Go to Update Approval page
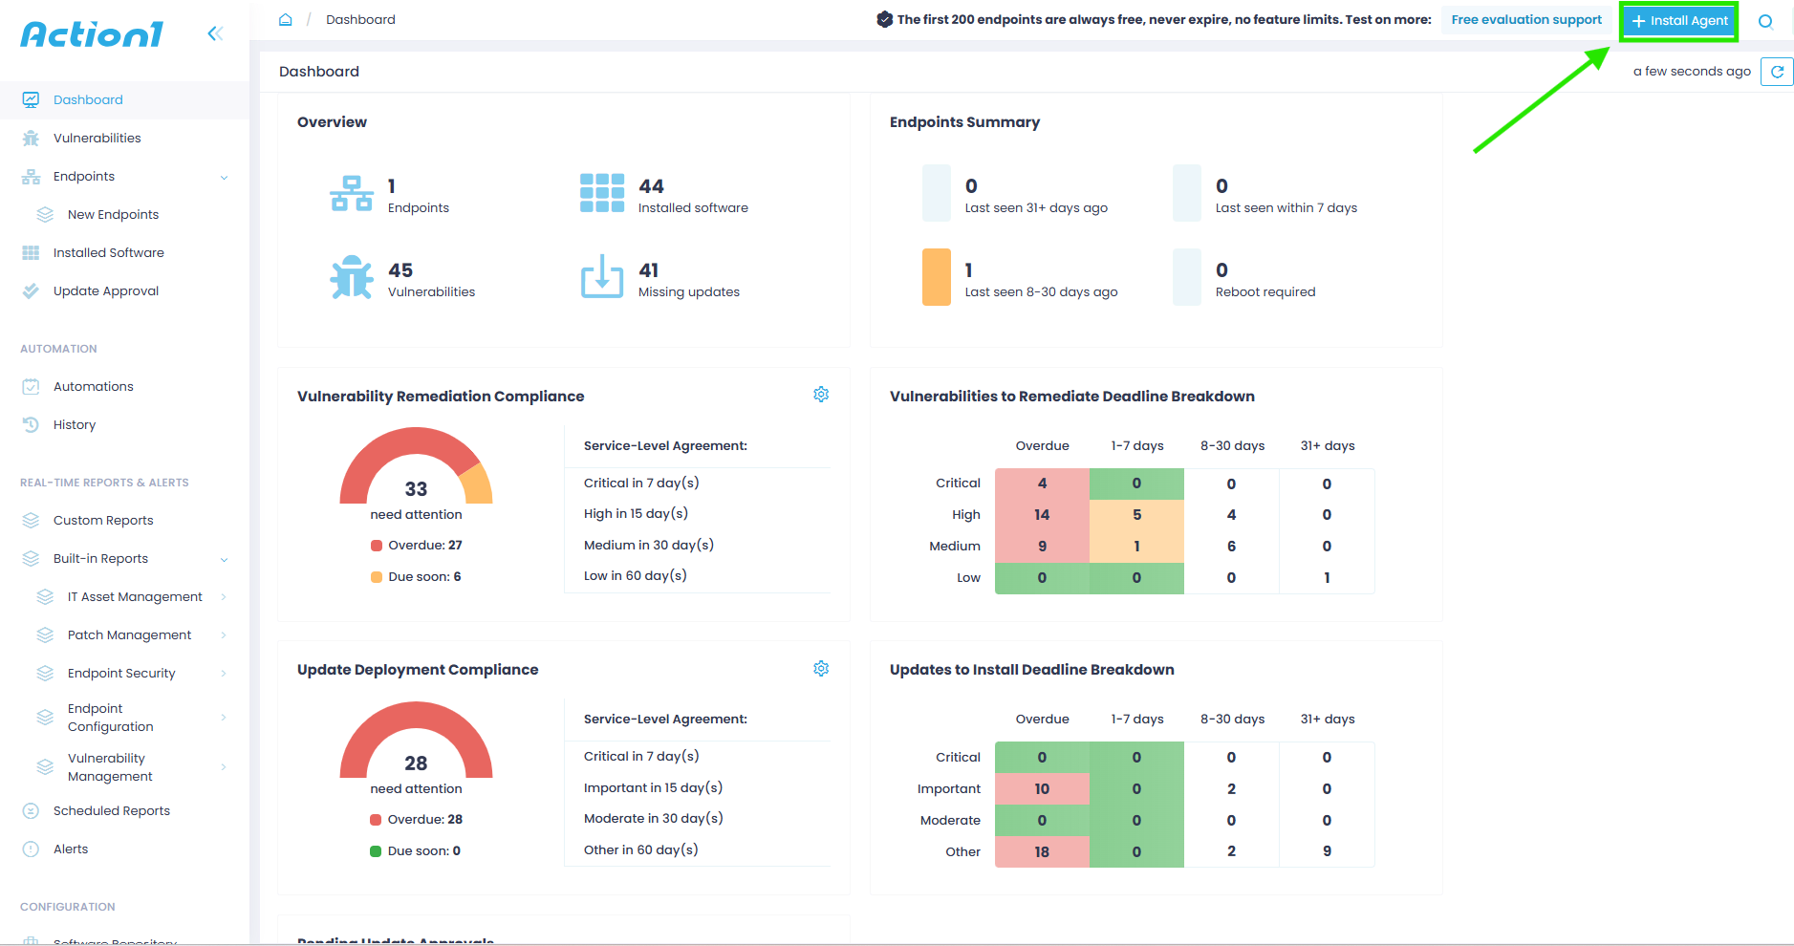The height and width of the screenshot is (946, 1794). coord(105,291)
